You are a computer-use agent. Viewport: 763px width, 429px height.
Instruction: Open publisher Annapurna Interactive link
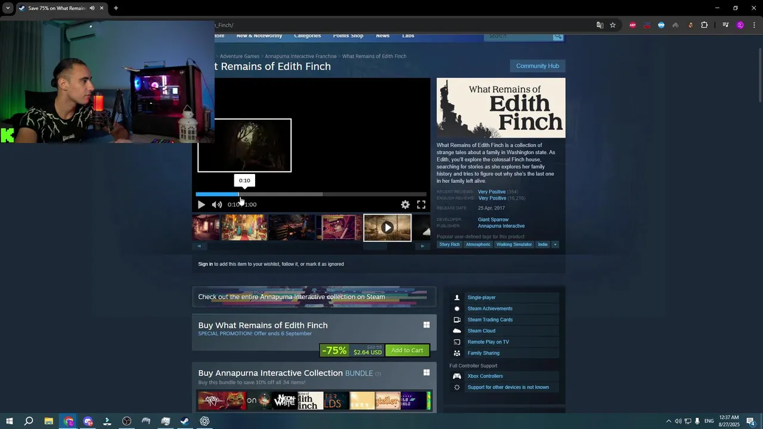(x=501, y=226)
